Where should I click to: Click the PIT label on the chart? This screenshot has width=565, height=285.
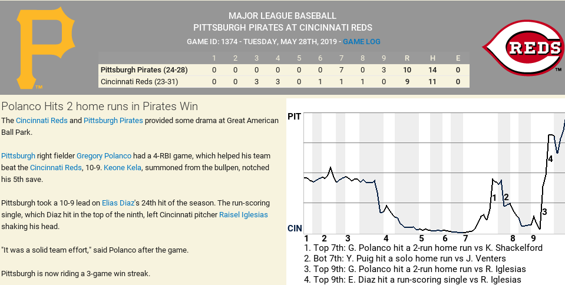tap(294, 117)
